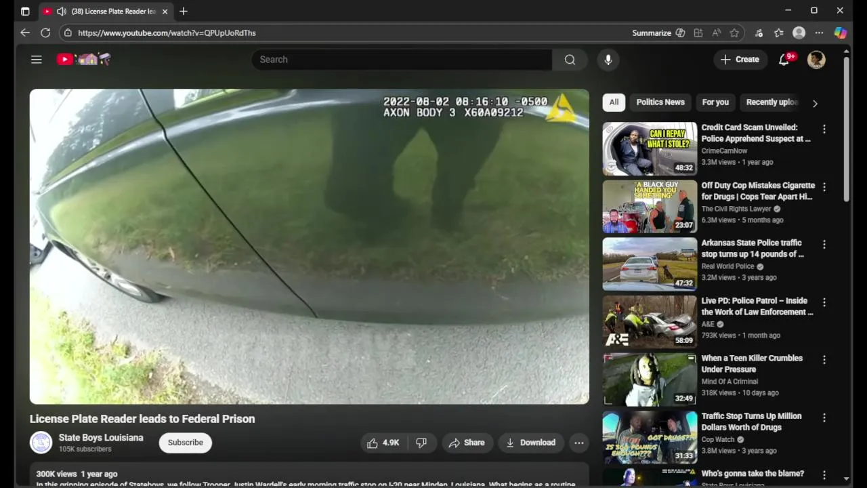
Task: Open read aloud option in address bar
Action: [716, 33]
